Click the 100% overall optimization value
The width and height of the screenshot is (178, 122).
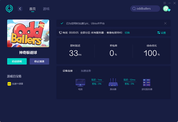pos(152,53)
